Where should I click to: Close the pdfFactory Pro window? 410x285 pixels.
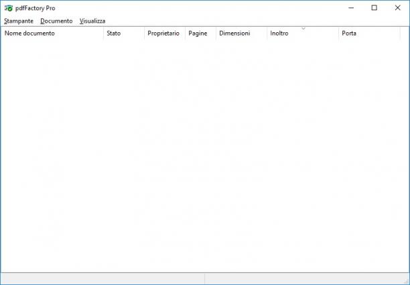click(397, 8)
